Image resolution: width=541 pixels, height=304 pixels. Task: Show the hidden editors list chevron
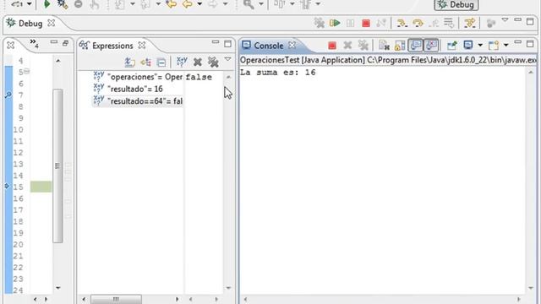click(34, 43)
